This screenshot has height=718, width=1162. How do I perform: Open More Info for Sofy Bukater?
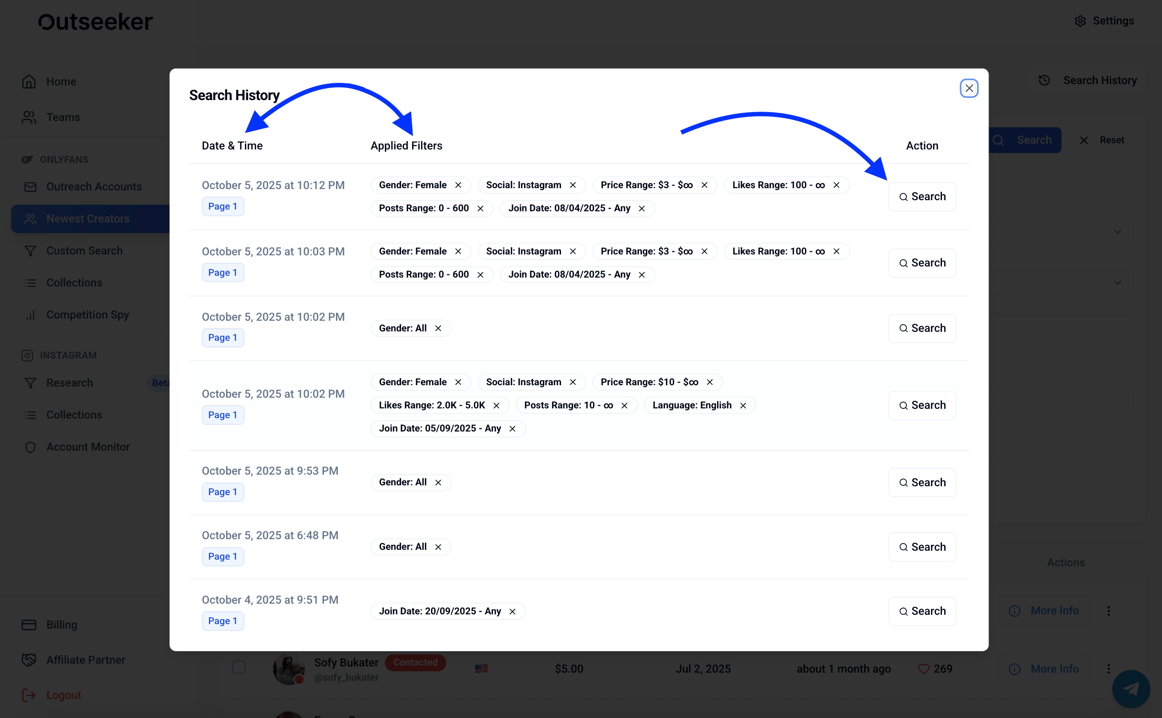pos(1044,669)
